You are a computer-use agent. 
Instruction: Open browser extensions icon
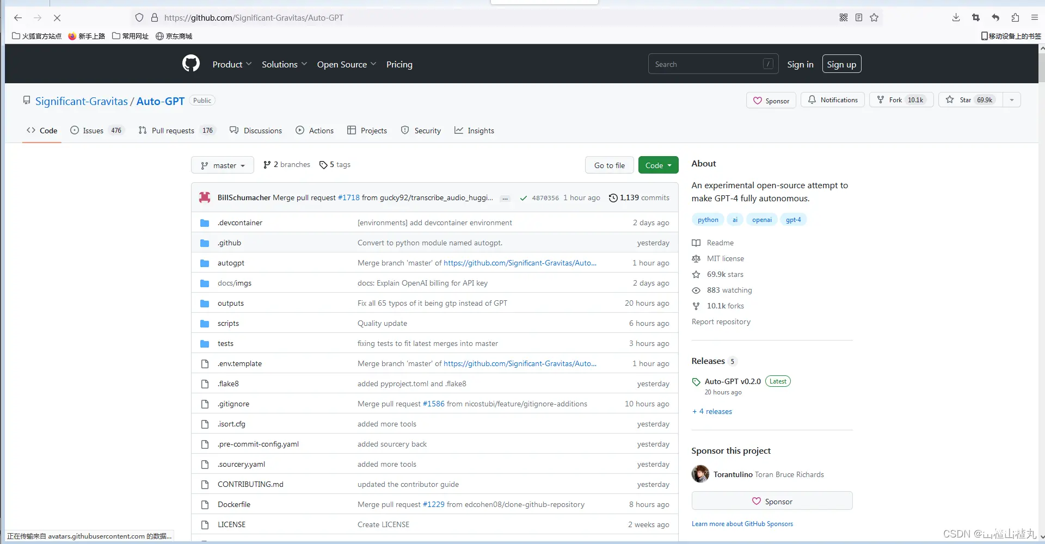(x=1015, y=17)
